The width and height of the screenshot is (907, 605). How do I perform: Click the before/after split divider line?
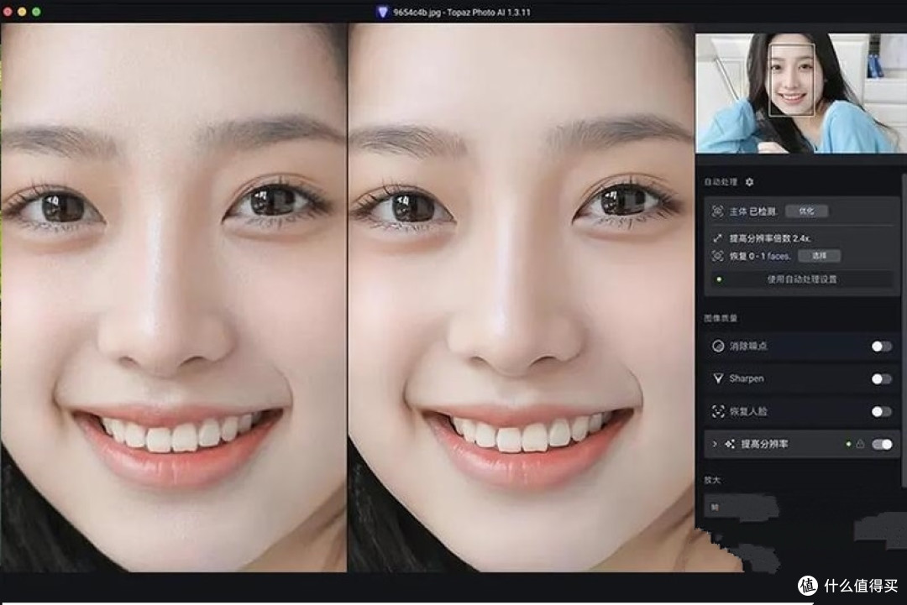347,298
